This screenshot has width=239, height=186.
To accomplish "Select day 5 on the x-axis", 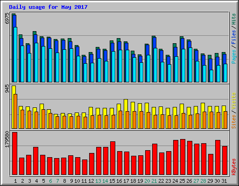I will [x=43, y=181].
